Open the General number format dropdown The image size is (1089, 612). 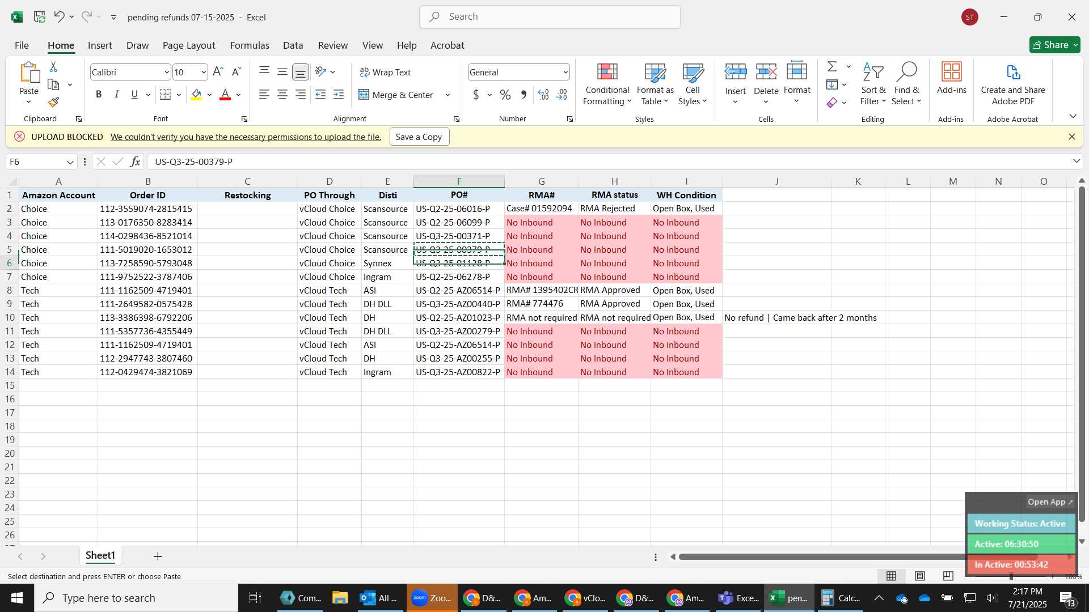(565, 72)
